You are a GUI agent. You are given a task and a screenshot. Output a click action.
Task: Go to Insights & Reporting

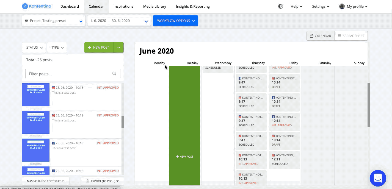tap(193, 6)
